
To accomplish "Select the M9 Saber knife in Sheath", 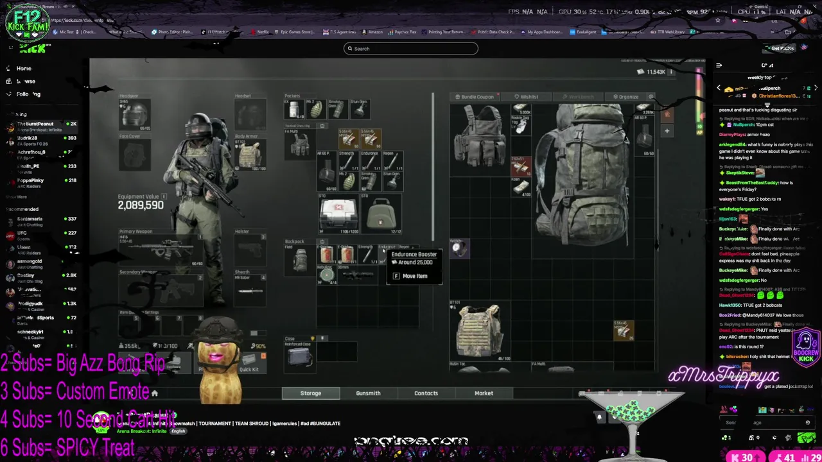I will pyautogui.click(x=250, y=291).
